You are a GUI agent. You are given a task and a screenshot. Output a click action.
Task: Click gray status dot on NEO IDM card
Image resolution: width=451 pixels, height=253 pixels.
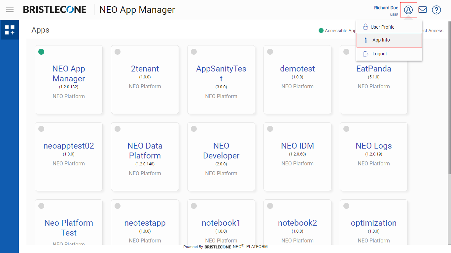pyautogui.click(x=270, y=129)
